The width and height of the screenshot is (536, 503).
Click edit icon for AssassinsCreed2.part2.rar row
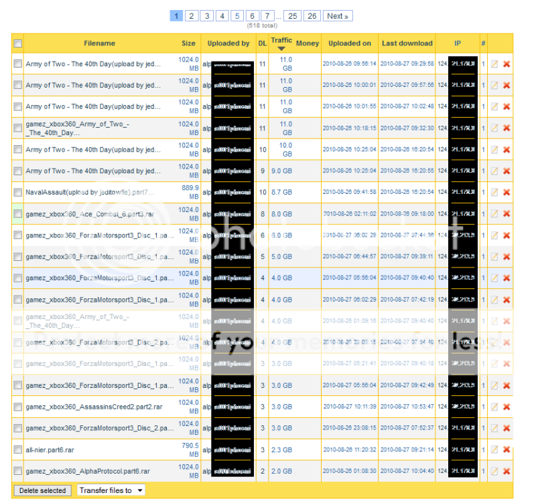tap(494, 407)
